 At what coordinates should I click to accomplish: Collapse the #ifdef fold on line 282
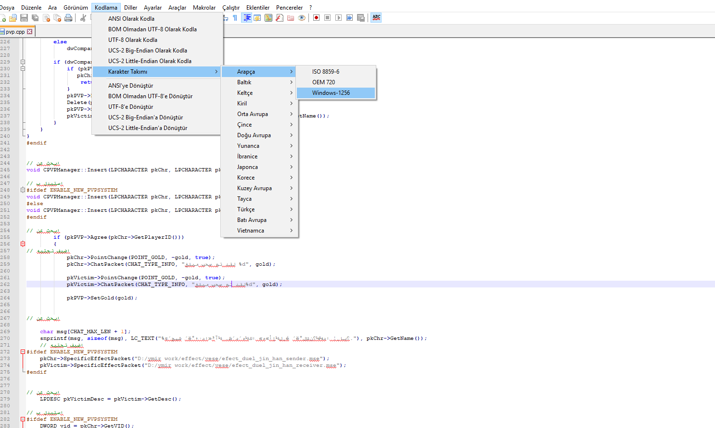(x=23, y=419)
